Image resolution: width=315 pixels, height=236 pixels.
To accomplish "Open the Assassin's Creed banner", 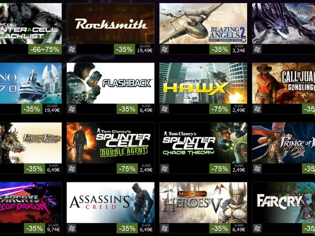I will click(110, 202).
